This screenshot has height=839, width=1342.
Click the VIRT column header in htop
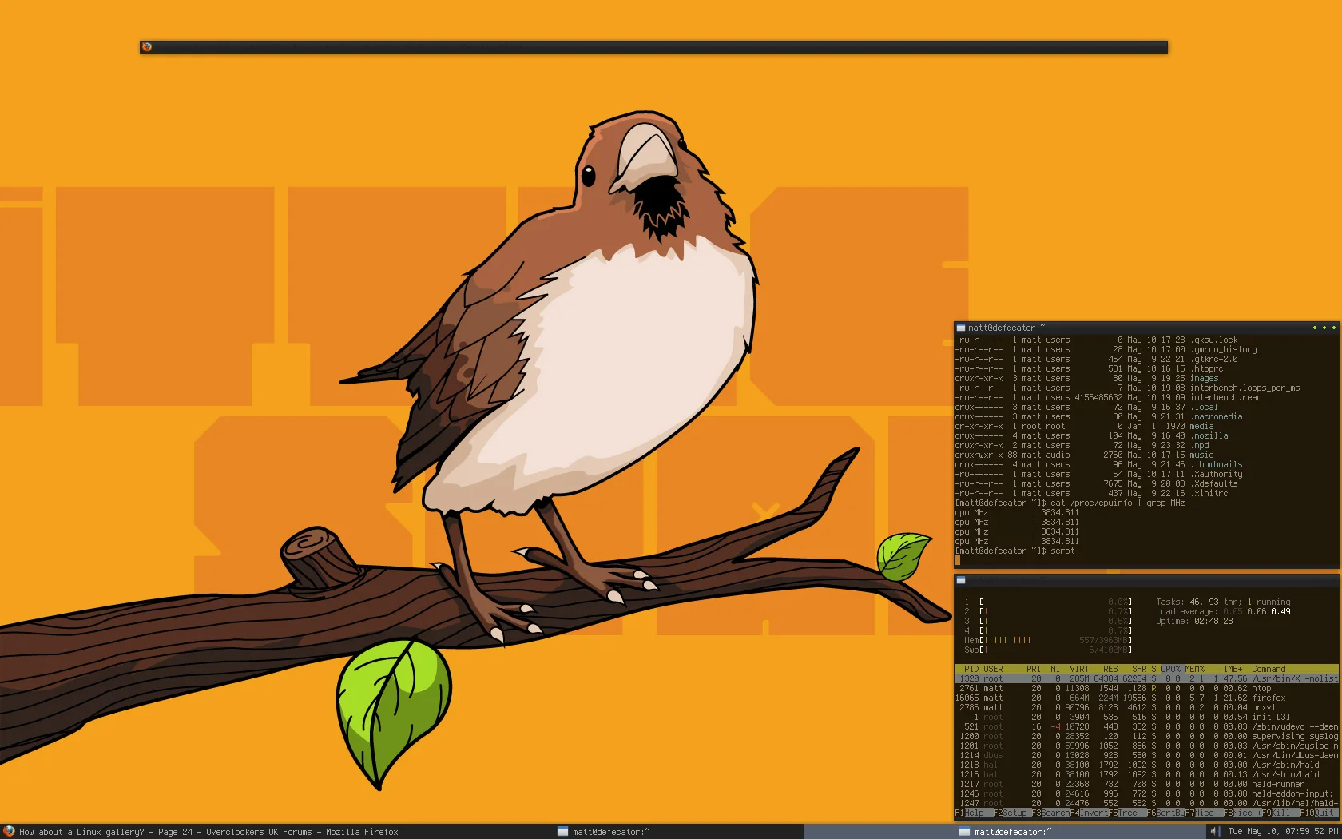[x=1079, y=669]
